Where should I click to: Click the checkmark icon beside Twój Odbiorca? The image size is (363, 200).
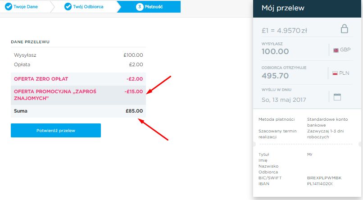tap(68, 7)
